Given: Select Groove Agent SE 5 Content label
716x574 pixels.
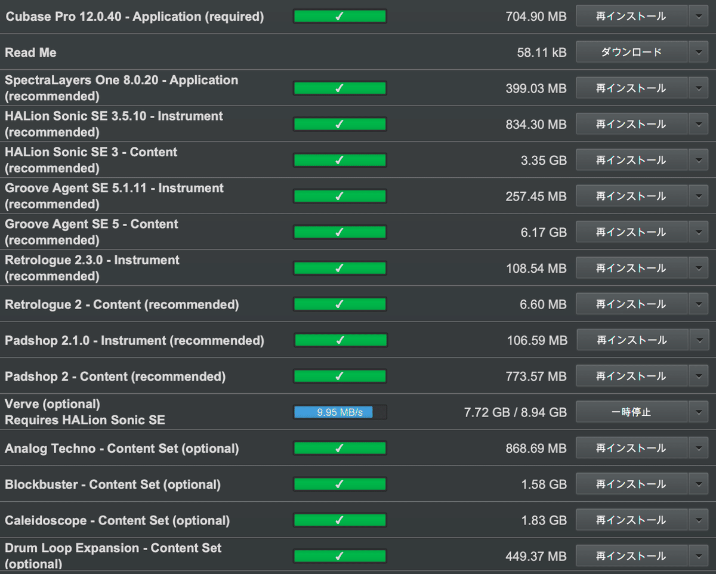Looking at the screenshot, I should (92, 232).
